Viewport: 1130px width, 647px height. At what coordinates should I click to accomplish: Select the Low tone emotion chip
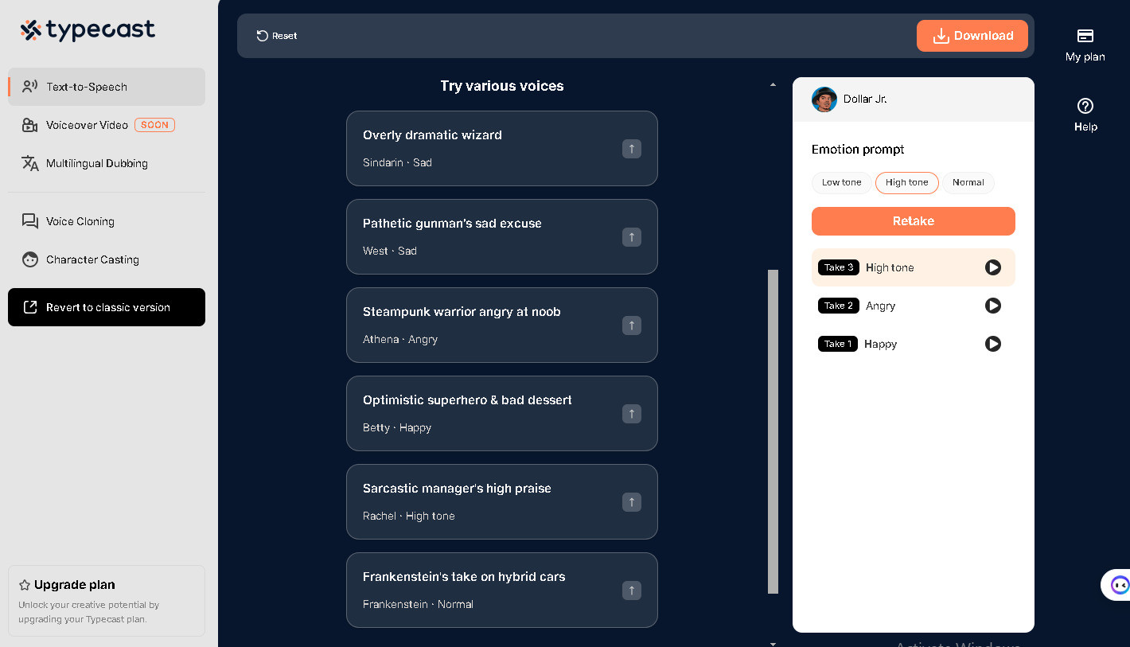point(841,182)
